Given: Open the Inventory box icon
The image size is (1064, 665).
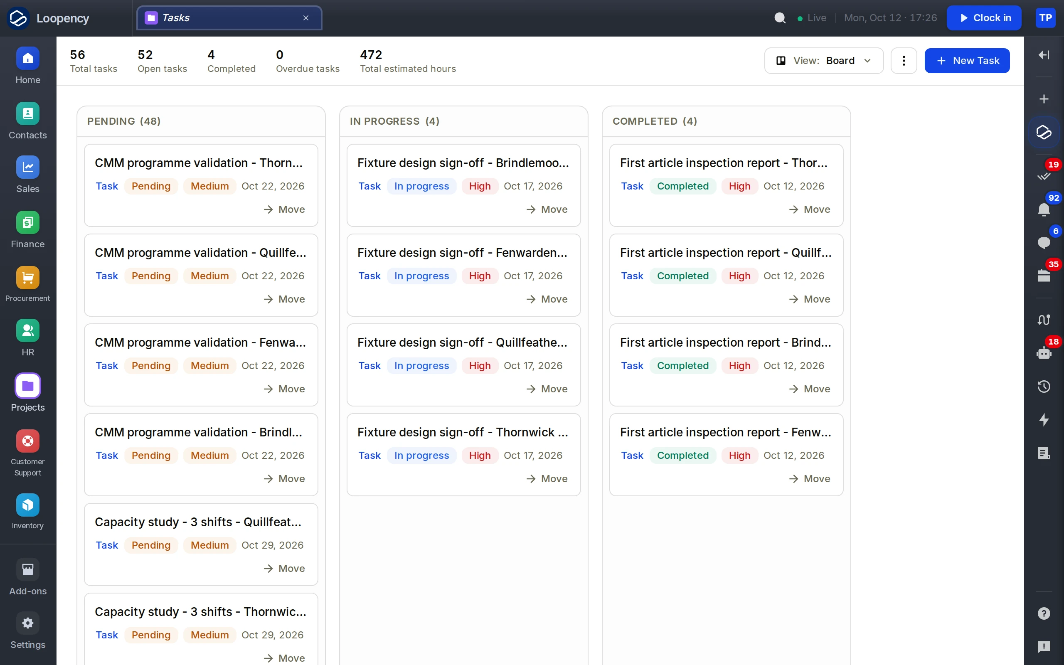Looking at the screenshot, I should click(28, 505).
